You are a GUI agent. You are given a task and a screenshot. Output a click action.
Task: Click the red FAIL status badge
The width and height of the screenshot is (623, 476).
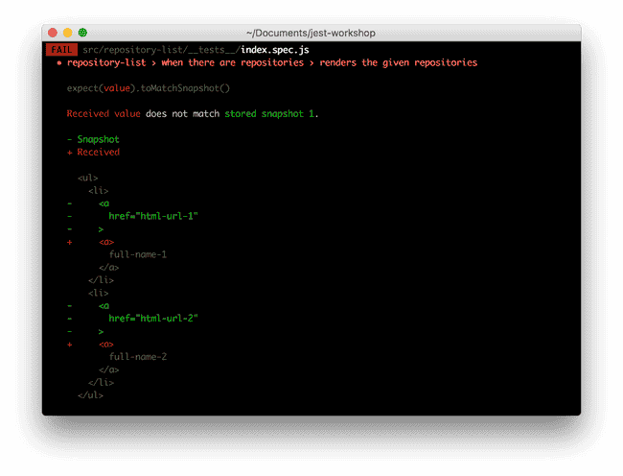tap(59, 49)
